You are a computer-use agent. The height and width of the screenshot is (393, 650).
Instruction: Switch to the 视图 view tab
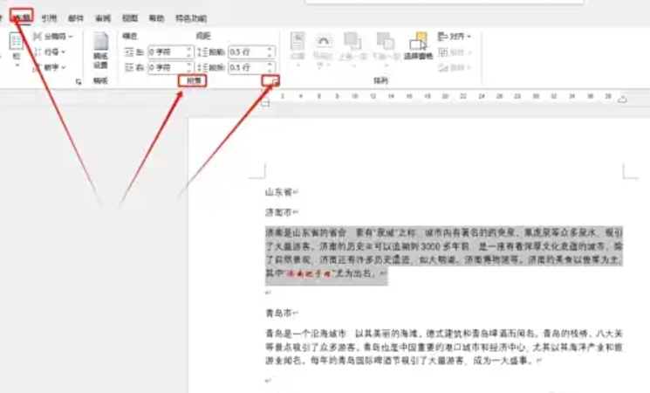click(130, 17)
